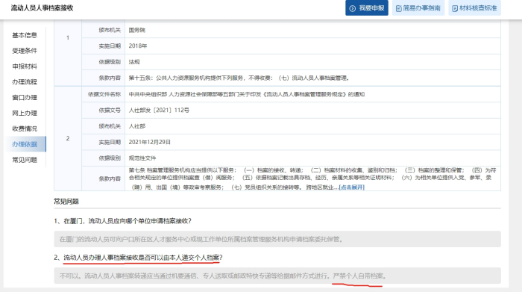Image resolution: width=522 pixels, height=292 pixels.
Task: Click the 第七条 clause content cell
Action: (x=312, y=178)
